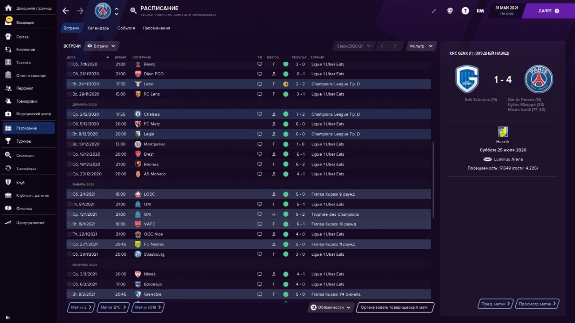575x323 pixels.
Task: Click the back arrow navigation icon
Action: click(x=66, y=11)
